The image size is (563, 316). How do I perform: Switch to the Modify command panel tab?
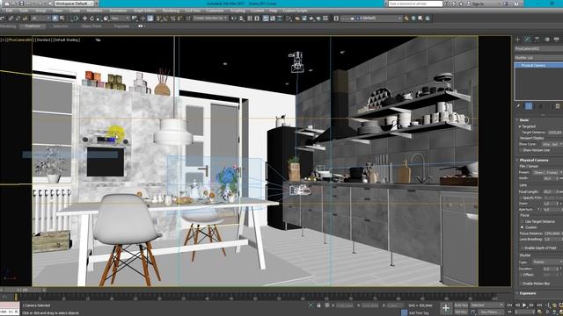tap(527, 39)
